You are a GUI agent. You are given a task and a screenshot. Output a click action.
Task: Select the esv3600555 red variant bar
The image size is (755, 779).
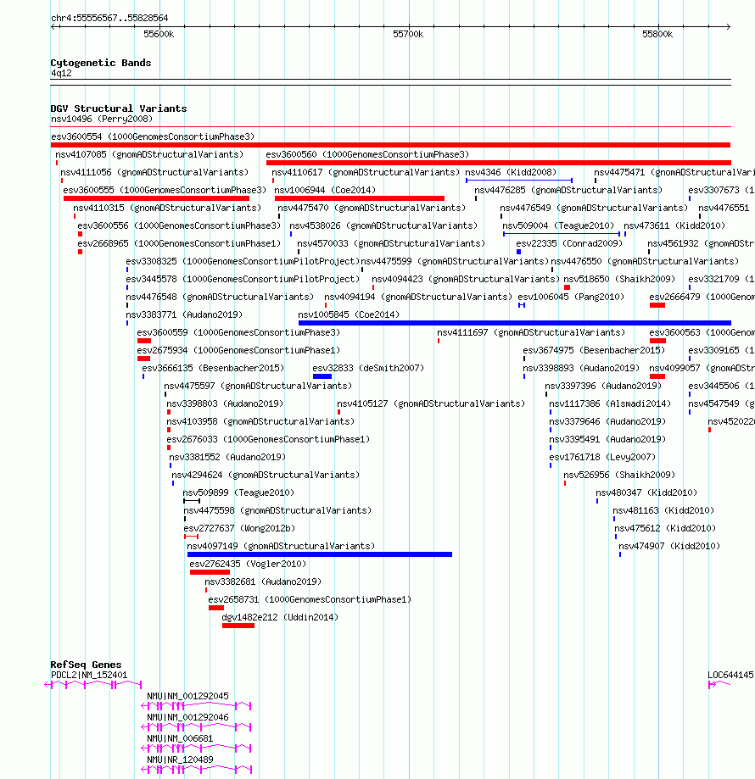[156, 198]
